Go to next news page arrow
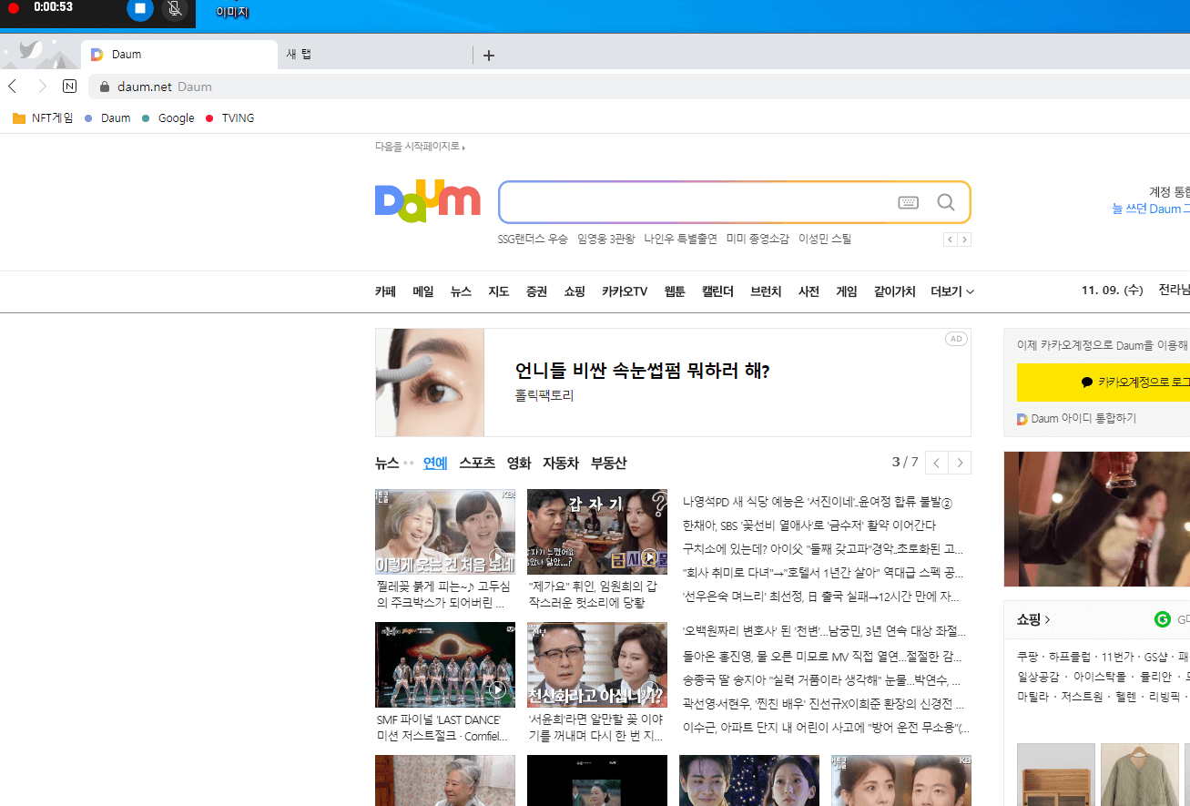The height and width of the screenshot is (806, 1190). 960,462
